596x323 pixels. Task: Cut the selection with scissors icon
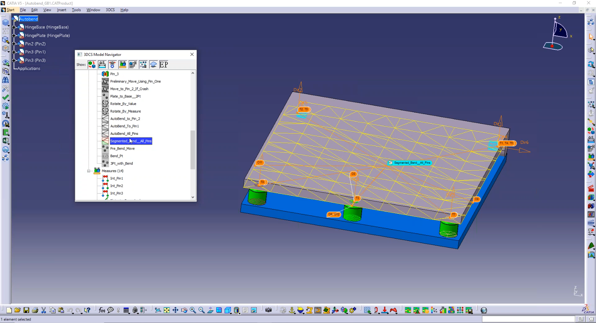click(44, 310)
